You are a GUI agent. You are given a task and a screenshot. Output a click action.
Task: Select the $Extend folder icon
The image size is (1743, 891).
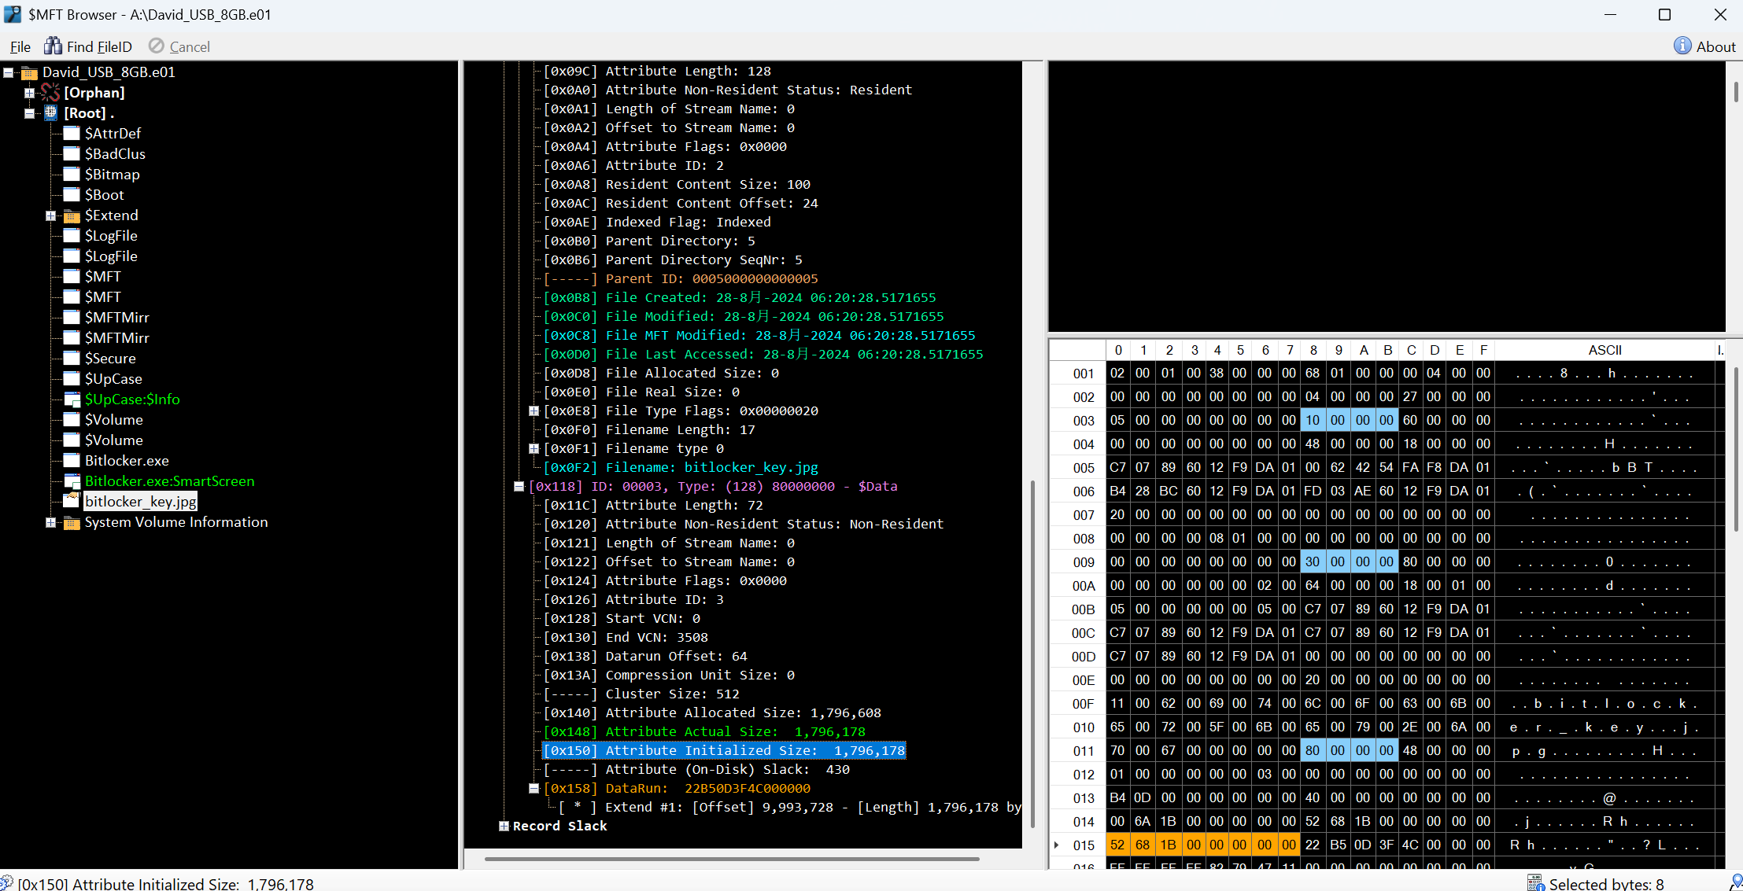[72, 215]
